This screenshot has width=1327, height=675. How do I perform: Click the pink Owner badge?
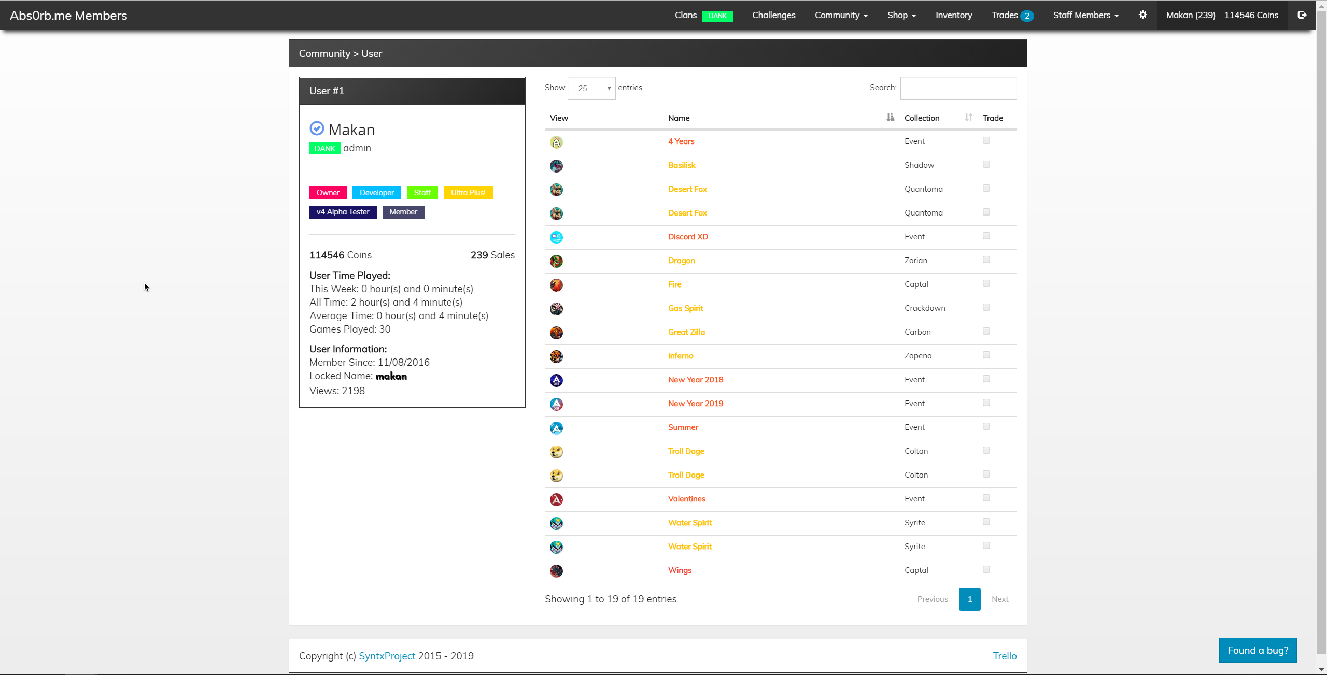click(328, 193)
